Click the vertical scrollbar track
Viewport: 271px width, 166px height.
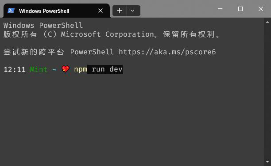pos(267,92)
